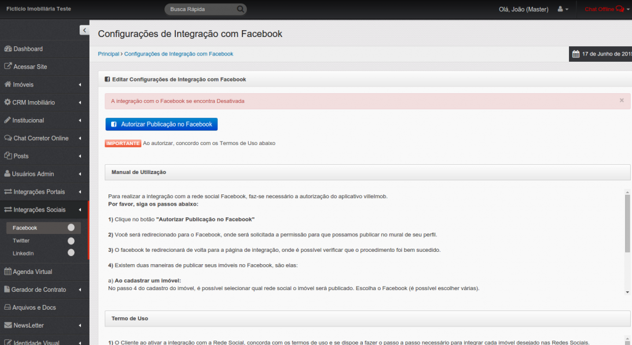Click the Manual de Utilização scrollbar thumb
The image size is (632, 345).
[627, 224]
